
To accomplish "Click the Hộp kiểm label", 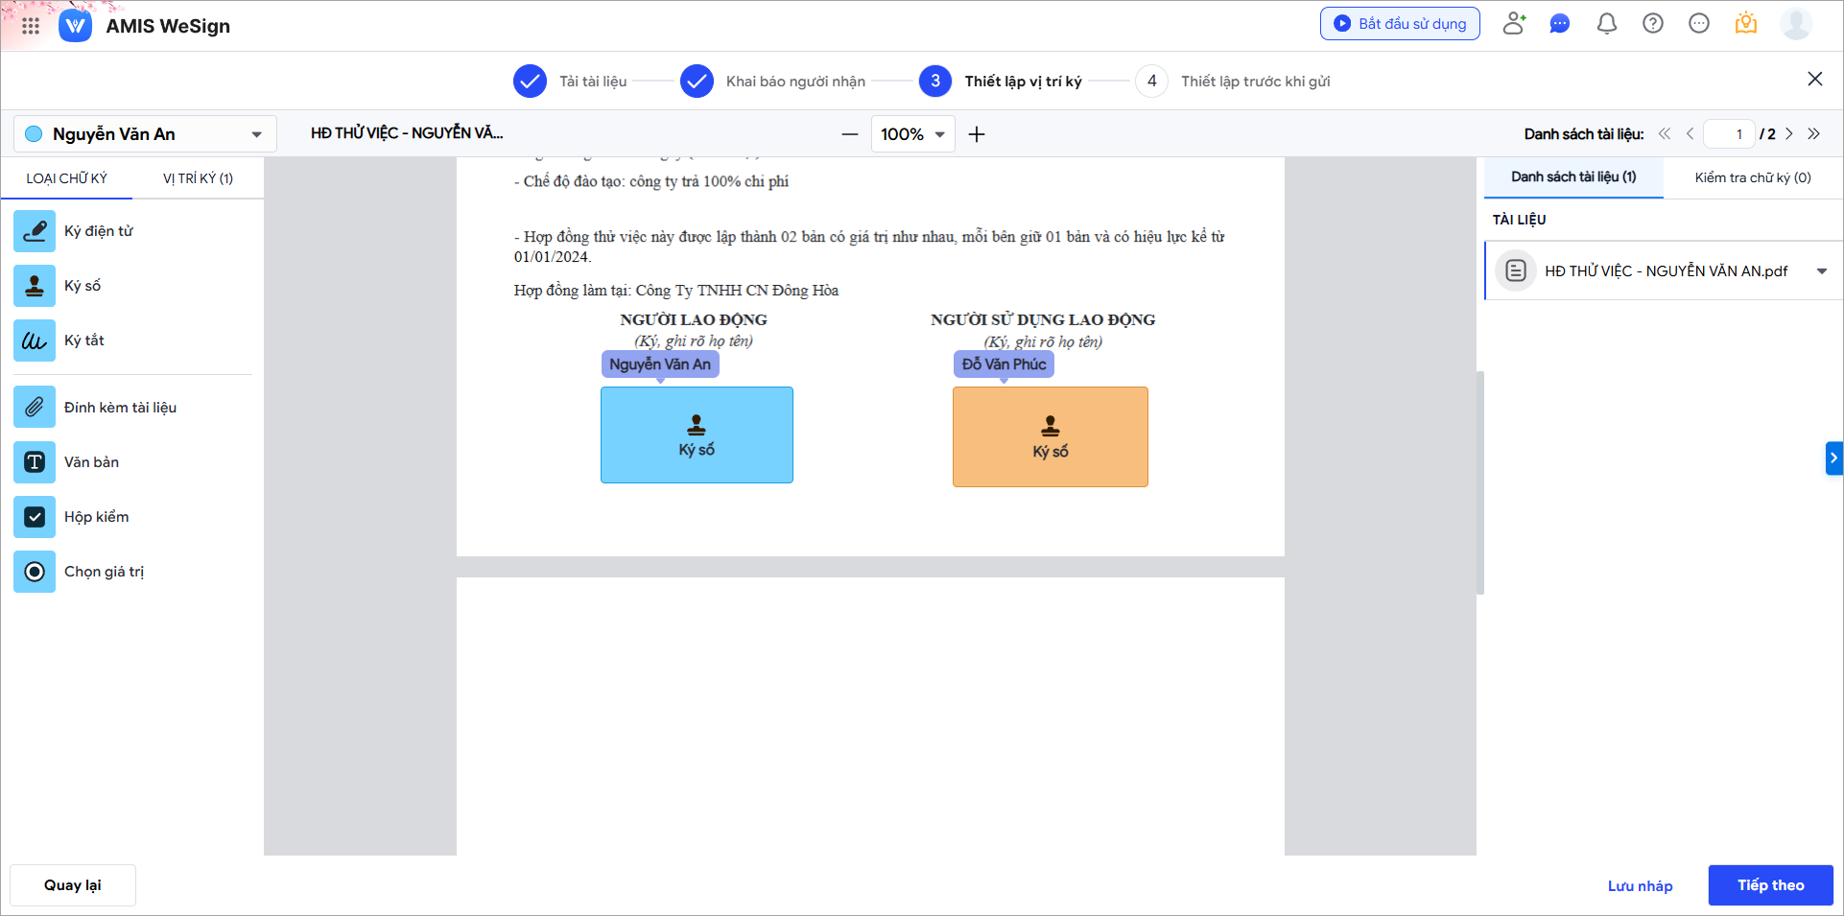I will [x=96, y=517].
